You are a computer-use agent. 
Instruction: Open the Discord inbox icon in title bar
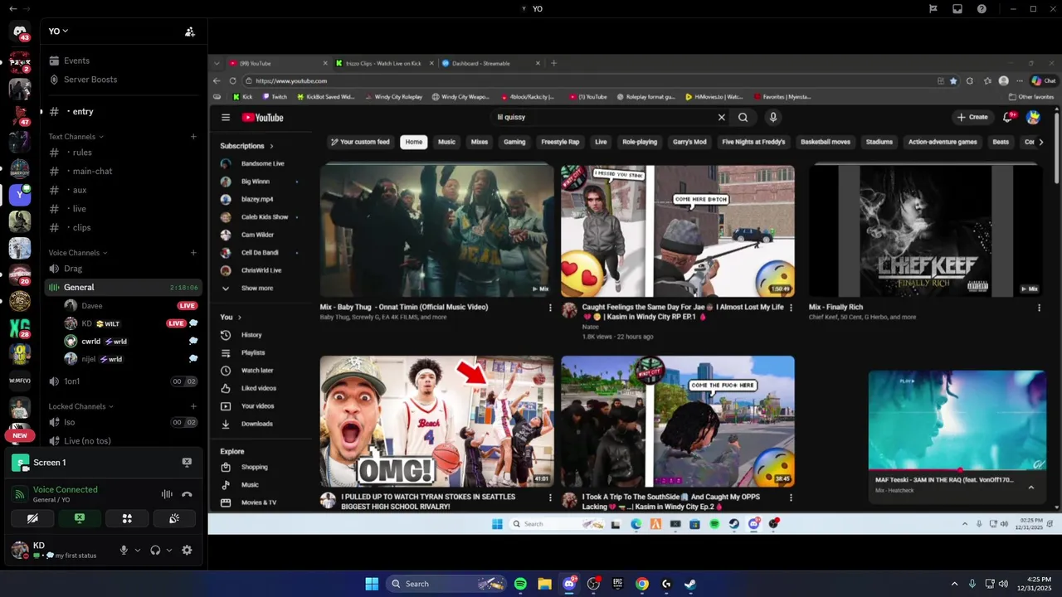pos(957,8)
